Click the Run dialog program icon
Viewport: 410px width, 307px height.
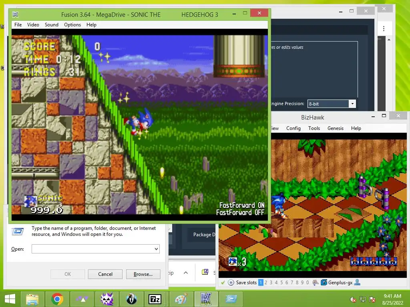click(x=18, y=231)
